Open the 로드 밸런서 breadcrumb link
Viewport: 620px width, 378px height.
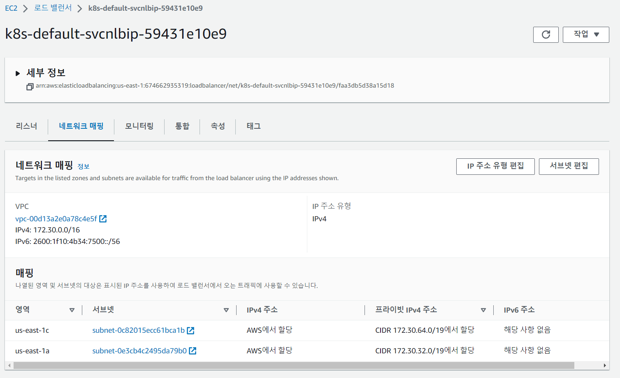click(53, 8)
